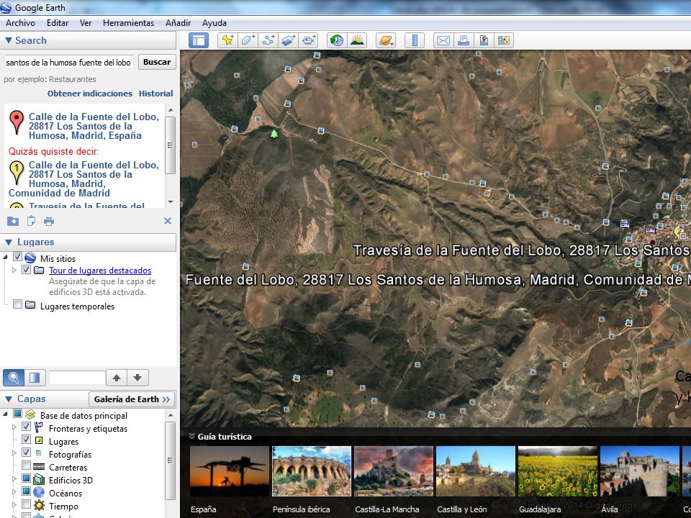Open the Herramientas menu

coord(128,23)
